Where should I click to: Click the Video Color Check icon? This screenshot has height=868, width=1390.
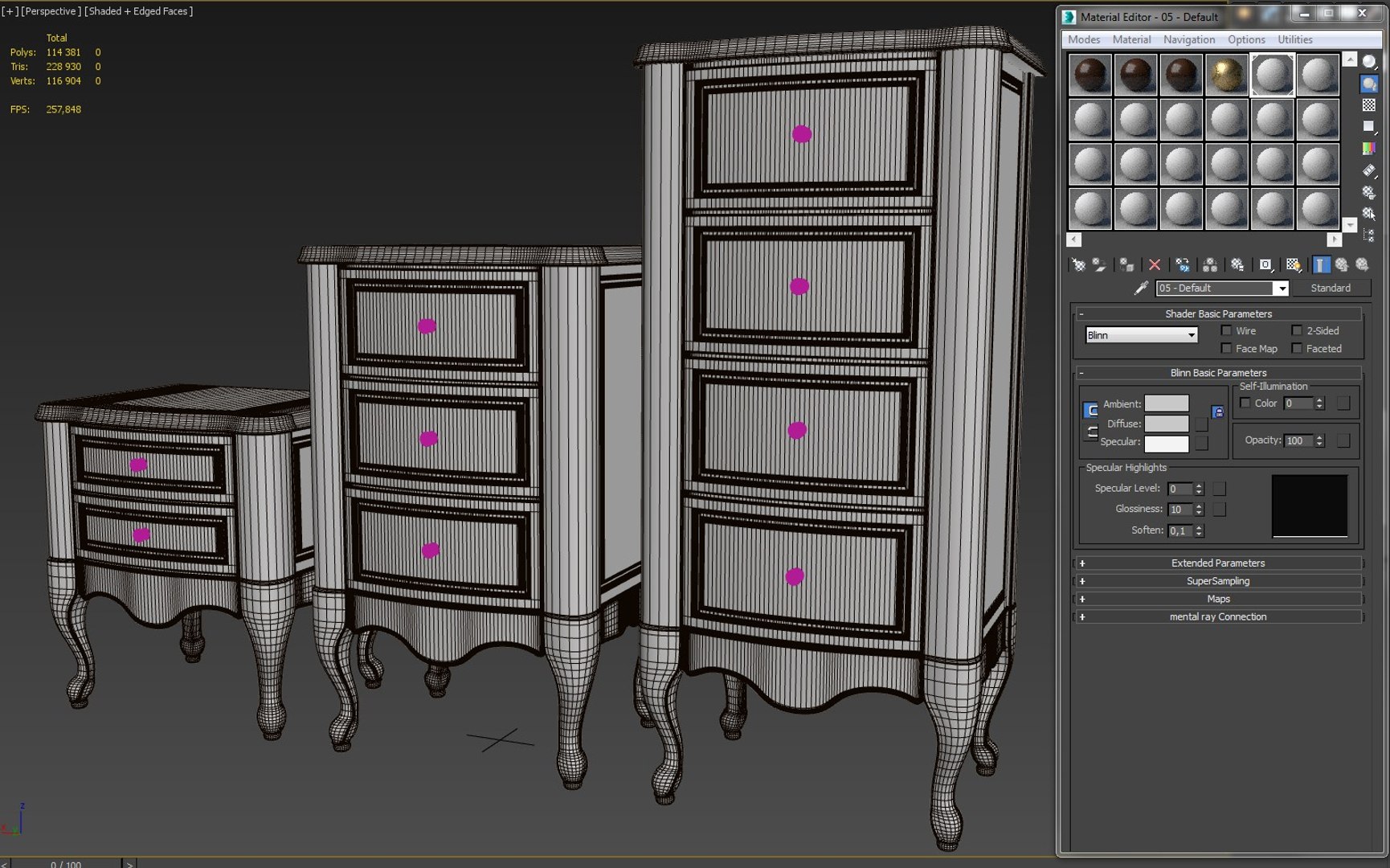(1369, 149)
